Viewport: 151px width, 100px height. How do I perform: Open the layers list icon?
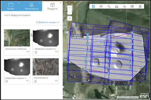(101, 7)
